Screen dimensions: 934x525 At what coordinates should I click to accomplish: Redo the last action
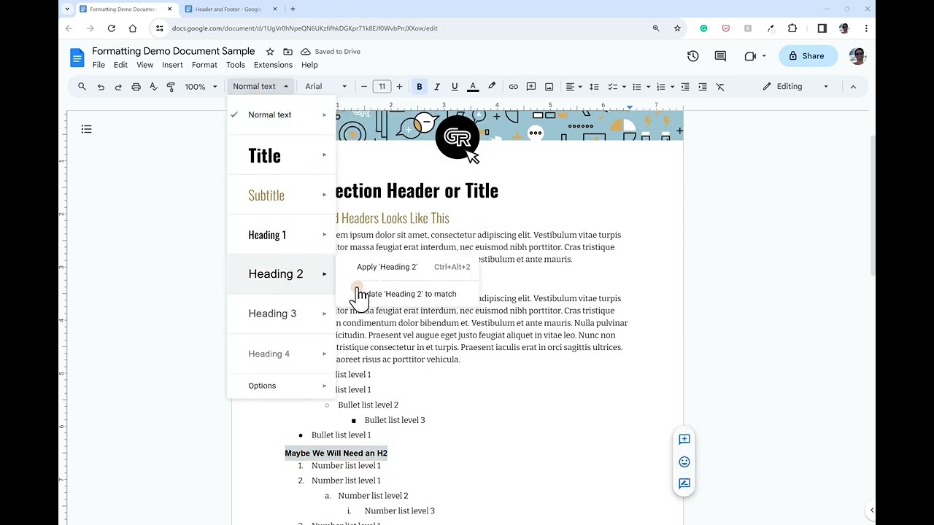118,87
